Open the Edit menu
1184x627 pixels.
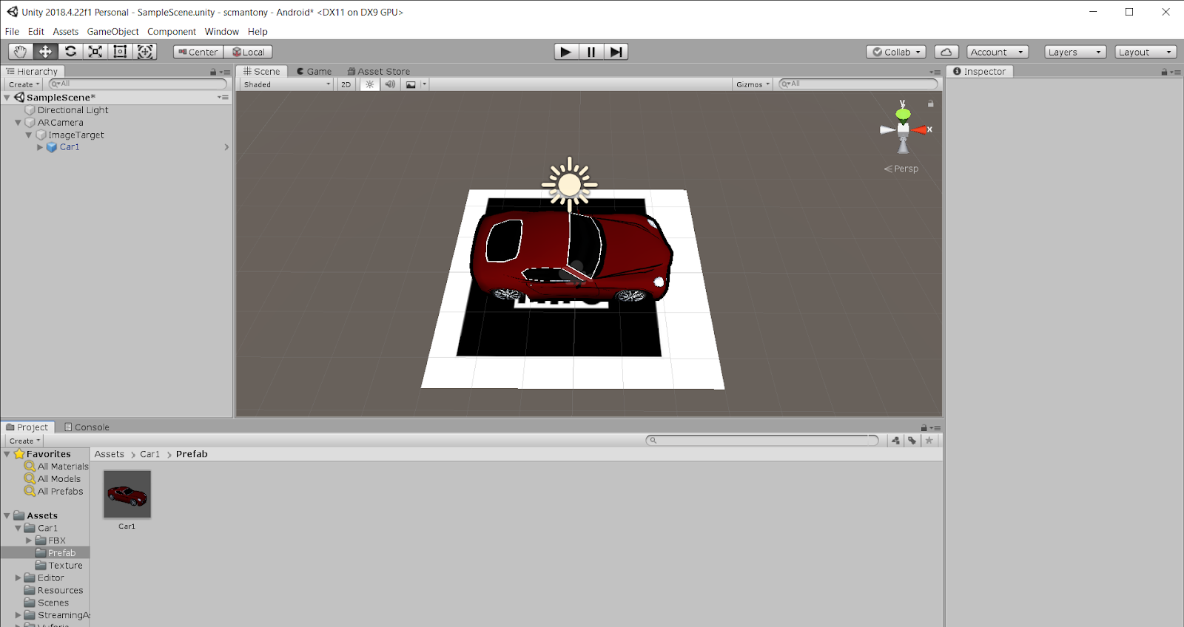click(36, 32)
